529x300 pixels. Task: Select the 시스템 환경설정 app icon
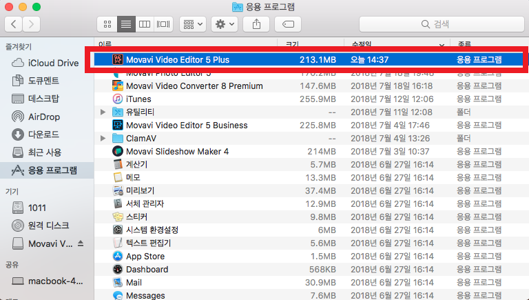tap(117, 230)
